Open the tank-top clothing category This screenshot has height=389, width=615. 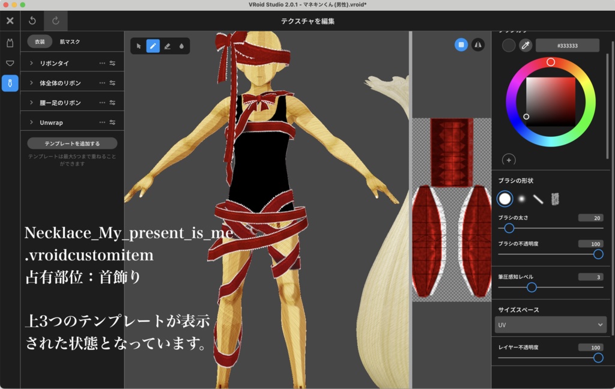10,41
